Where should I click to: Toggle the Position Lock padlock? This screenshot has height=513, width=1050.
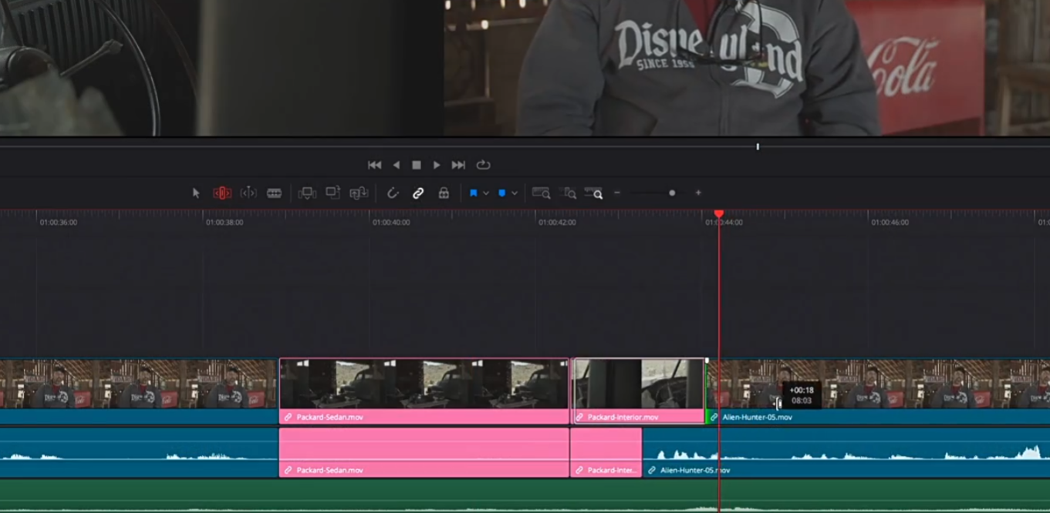click(444, 193)
